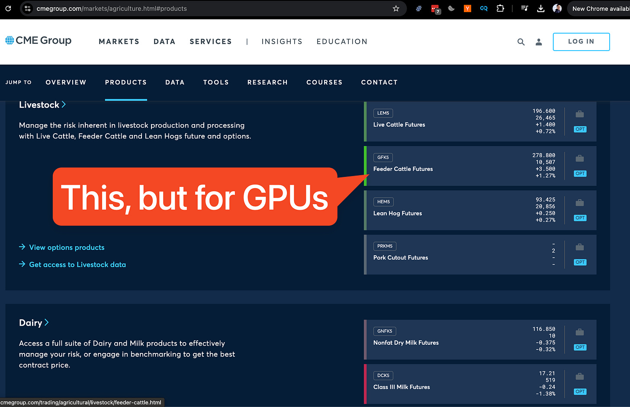
Task: Select the PRODUCTS section tab
Action: coord(126,82)
